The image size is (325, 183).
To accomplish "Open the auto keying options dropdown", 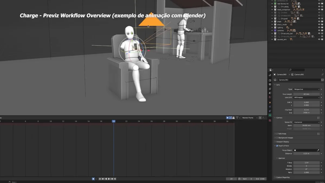I will [96, 179].
